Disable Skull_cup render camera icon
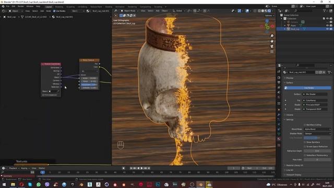The width and height of the screenshot is (334, 188). point(331,29)
